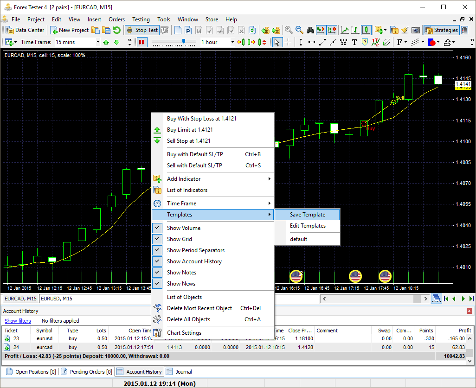Click the green up arrow next to Time Frame
Image resolution: width=476 pixels, height=388 pixels.
point(106,42)
